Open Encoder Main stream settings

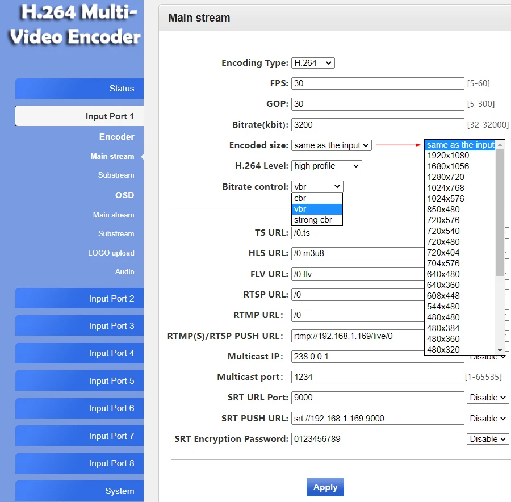112,157
